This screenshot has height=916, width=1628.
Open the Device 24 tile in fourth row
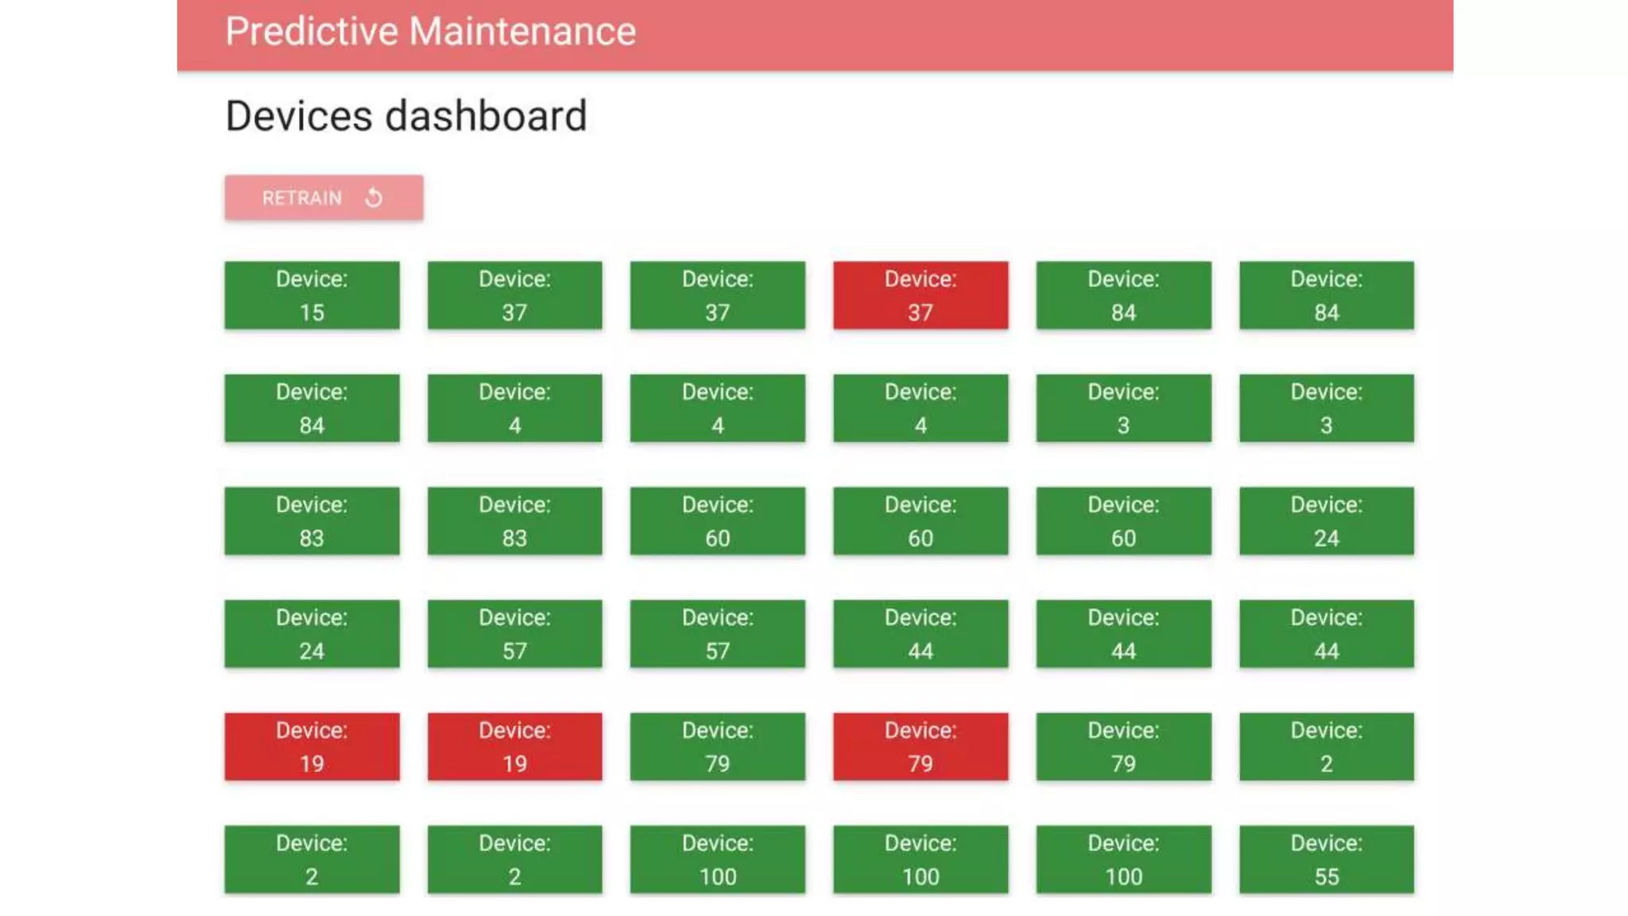[312, 634]
